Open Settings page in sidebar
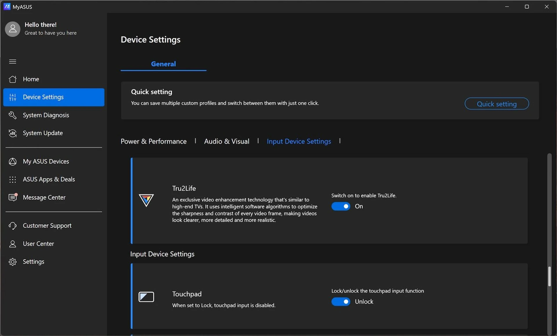 coord(54,262)
